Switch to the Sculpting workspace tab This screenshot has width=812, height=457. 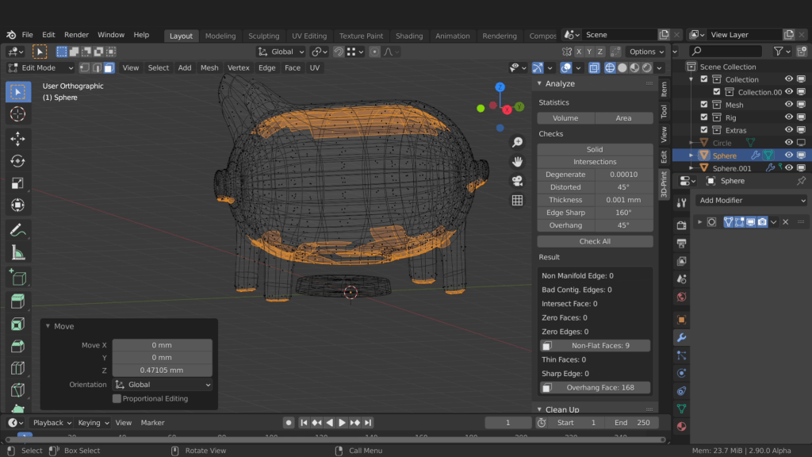(263, 36)
